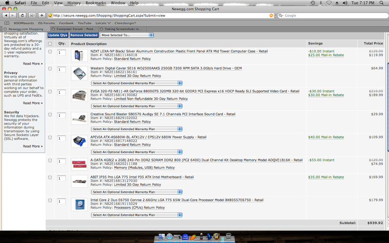Image resolution: width=389 pixels, height=243 pixels.
Task: Switch to the Taking Screenshots tab
Action: point(123,29)
